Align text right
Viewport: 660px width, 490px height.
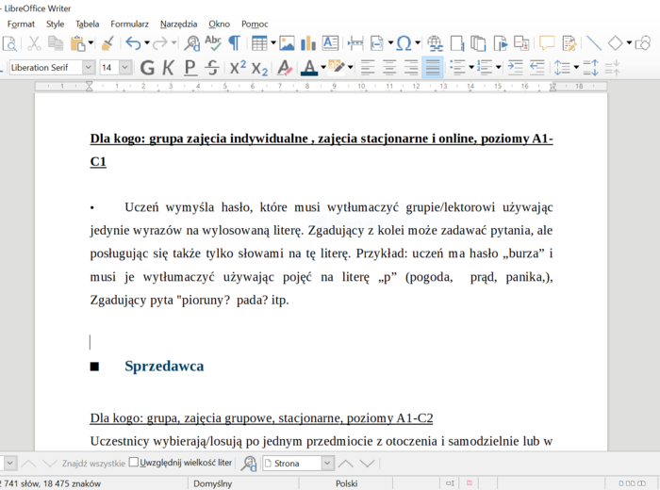coord(411,68)
